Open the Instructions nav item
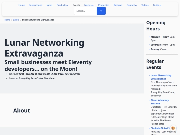The width and height of the screenshot is (180, 135). click(36, 5)
